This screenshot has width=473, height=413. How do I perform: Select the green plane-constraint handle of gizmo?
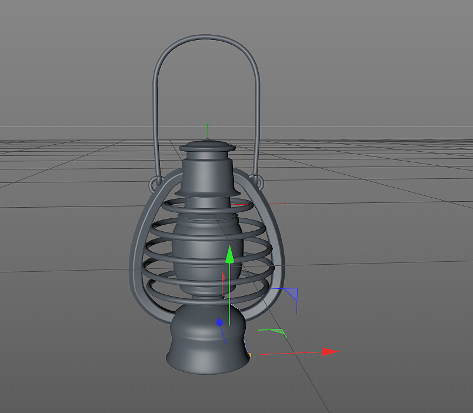[x=278, y=332]
